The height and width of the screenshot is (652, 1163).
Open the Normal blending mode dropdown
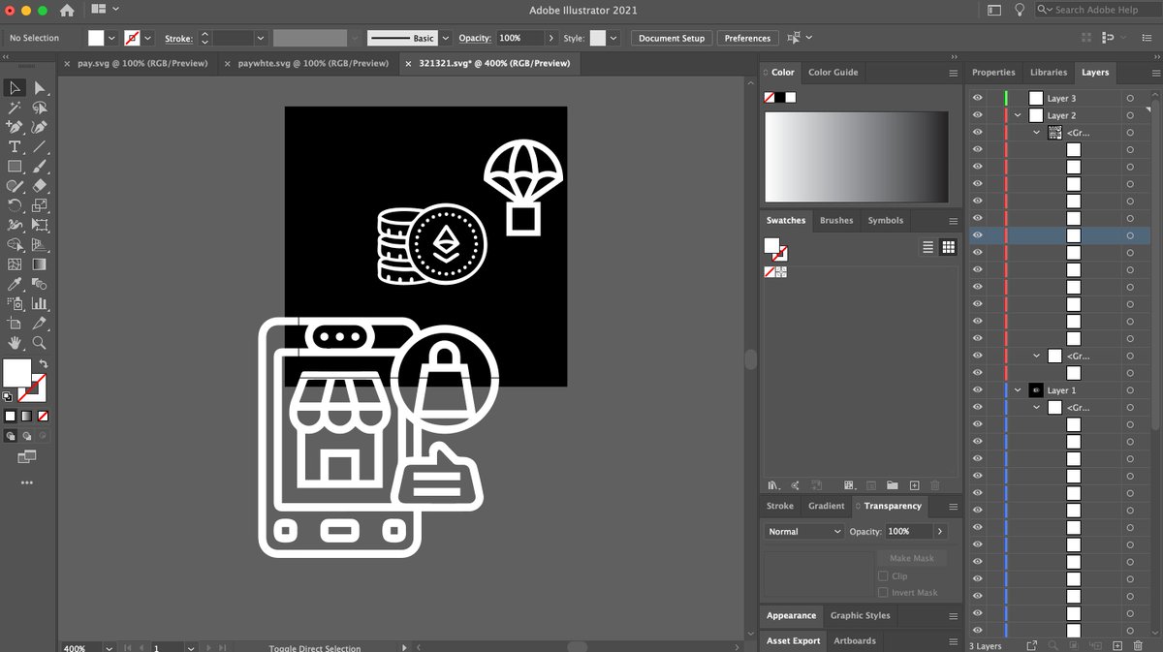click(x=804, y=531)
